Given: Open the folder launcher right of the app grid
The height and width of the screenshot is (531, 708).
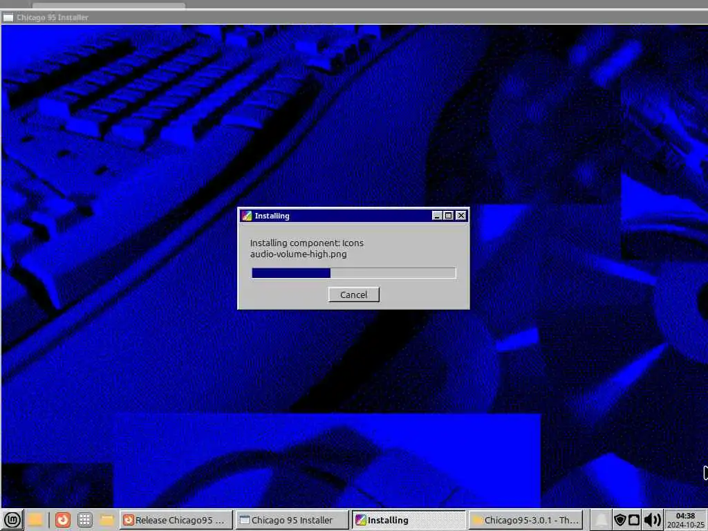Looking at the screenshot, I should pyautogui.click(x=106, y=520).
